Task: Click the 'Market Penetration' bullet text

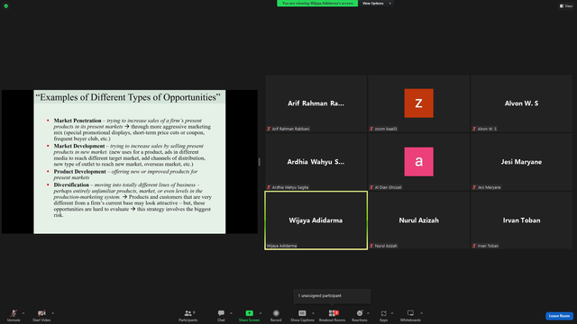Action: pyautogui.click(x=78, y=121)
